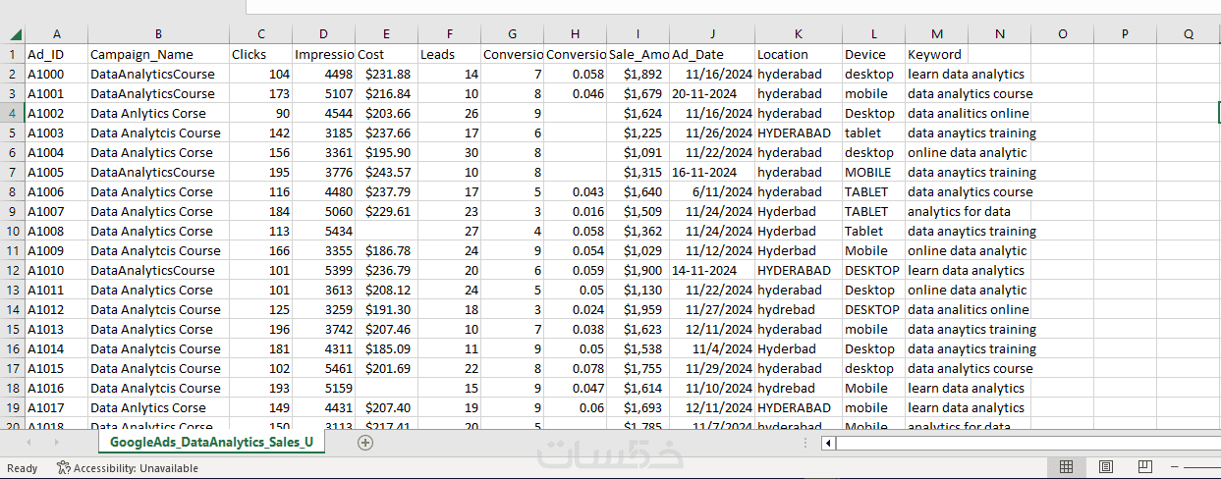Click the horizontal scrollbar left arrow
Screen dimensions: 1221x479
pyautogui.click(x=828, y=443)
